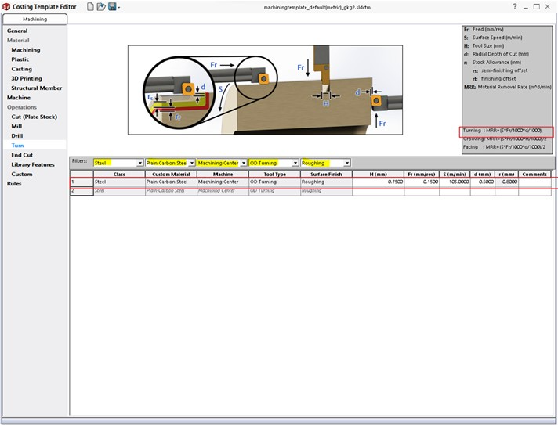This screenshot has height=425, width=558.
Task: Expand the Save options arrow
Action: tap(119, 7)
